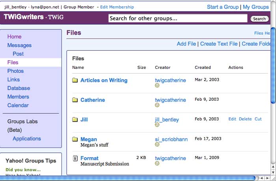Click the Megan folder icon

(x=75, y=139)
